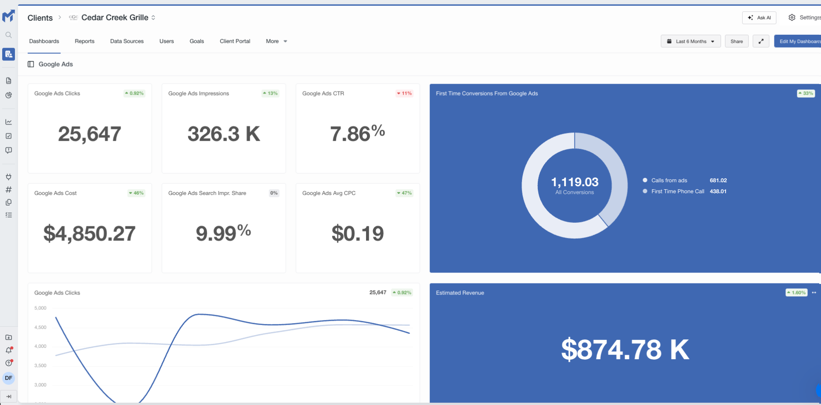The width and height of the screenshot is (821, 405).
Task: Open the Cedar Creek Grille client switcher
Action: (118, 18)
